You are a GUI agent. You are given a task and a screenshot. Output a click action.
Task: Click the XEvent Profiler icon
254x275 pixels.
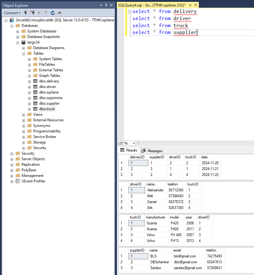tap(18, 181)
